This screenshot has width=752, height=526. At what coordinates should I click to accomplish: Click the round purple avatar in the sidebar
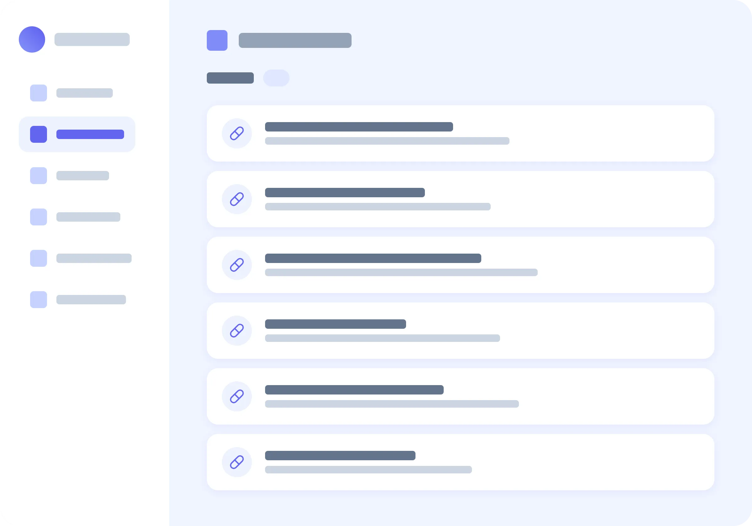32,39
